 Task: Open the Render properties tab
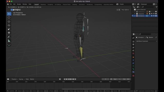(x=133, y=42)
